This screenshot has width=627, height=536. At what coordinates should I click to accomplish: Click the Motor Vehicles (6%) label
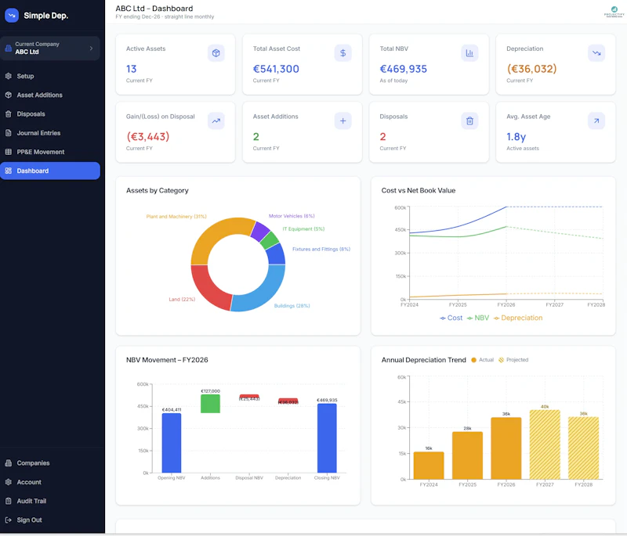point(292,216)
